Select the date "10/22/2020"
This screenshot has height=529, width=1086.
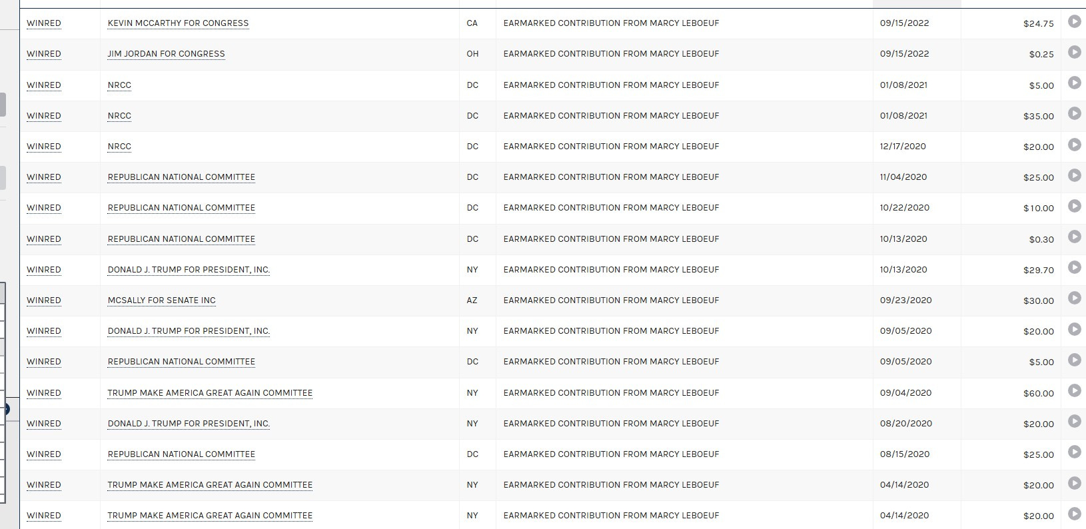pyautogui.click(x=905, y=208)
